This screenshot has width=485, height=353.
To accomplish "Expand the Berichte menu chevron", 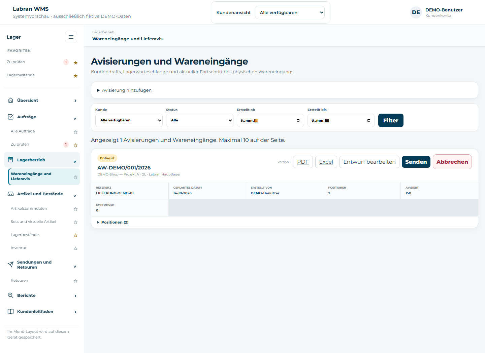I will pyautogui.click(x=75, y=296).
